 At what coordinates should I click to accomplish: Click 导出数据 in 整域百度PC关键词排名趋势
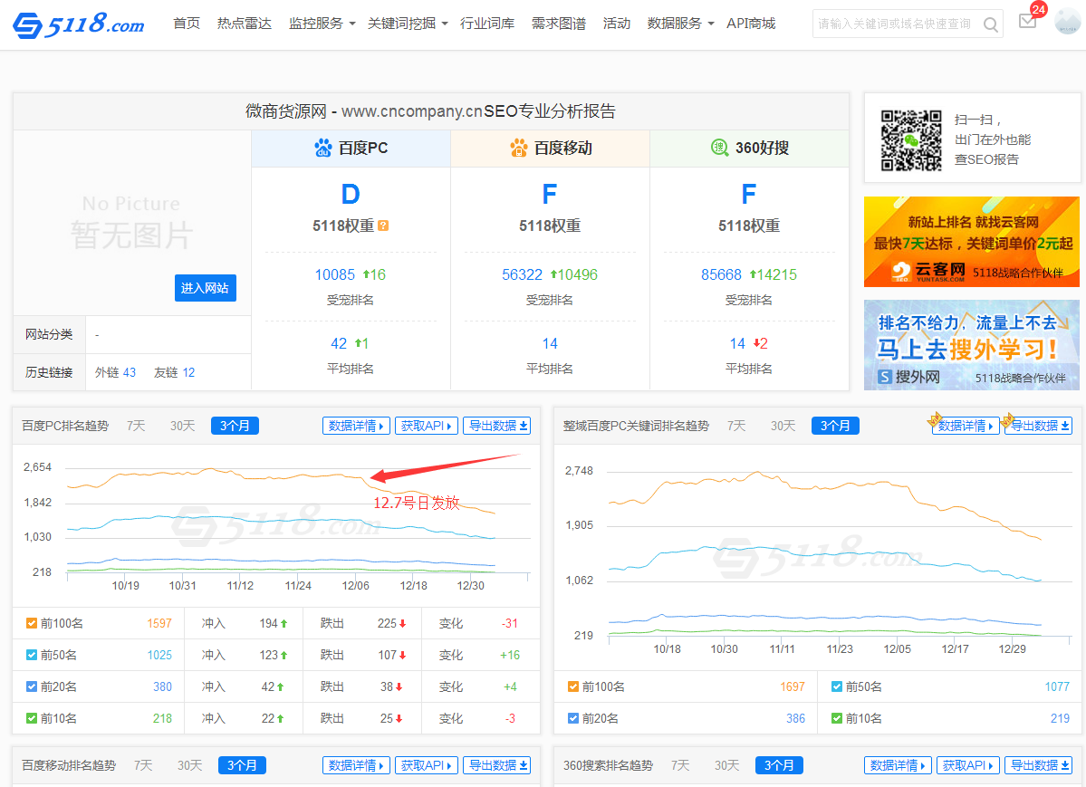click(x=1038, y=426)
